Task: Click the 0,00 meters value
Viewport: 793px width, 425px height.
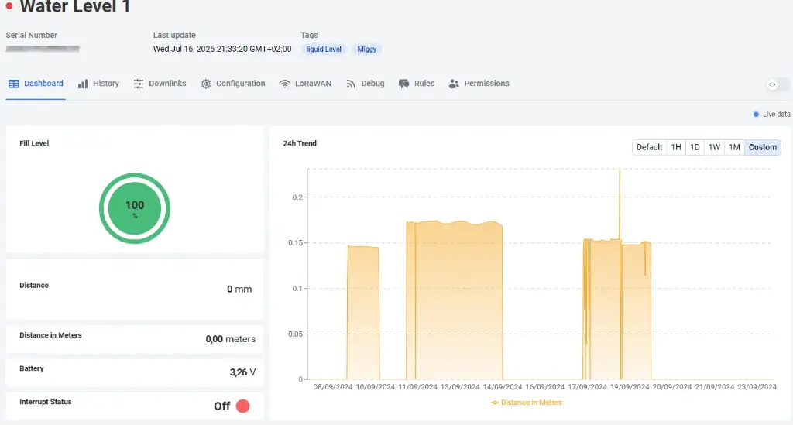Action: coord(231,339)
